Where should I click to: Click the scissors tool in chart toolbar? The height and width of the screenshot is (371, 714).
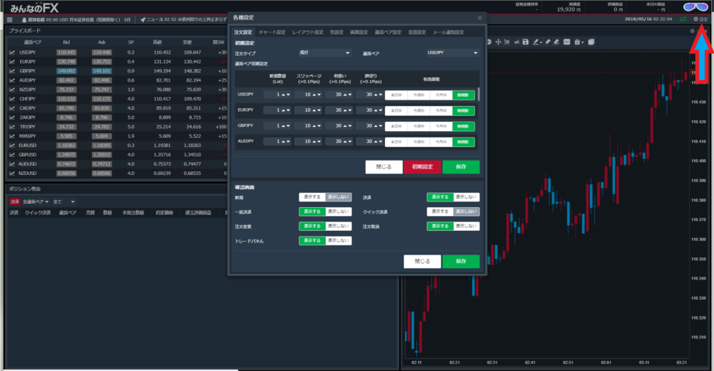tap(517, 42)
